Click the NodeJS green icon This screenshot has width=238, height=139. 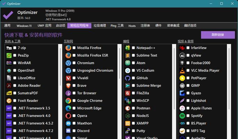[128, 116]
